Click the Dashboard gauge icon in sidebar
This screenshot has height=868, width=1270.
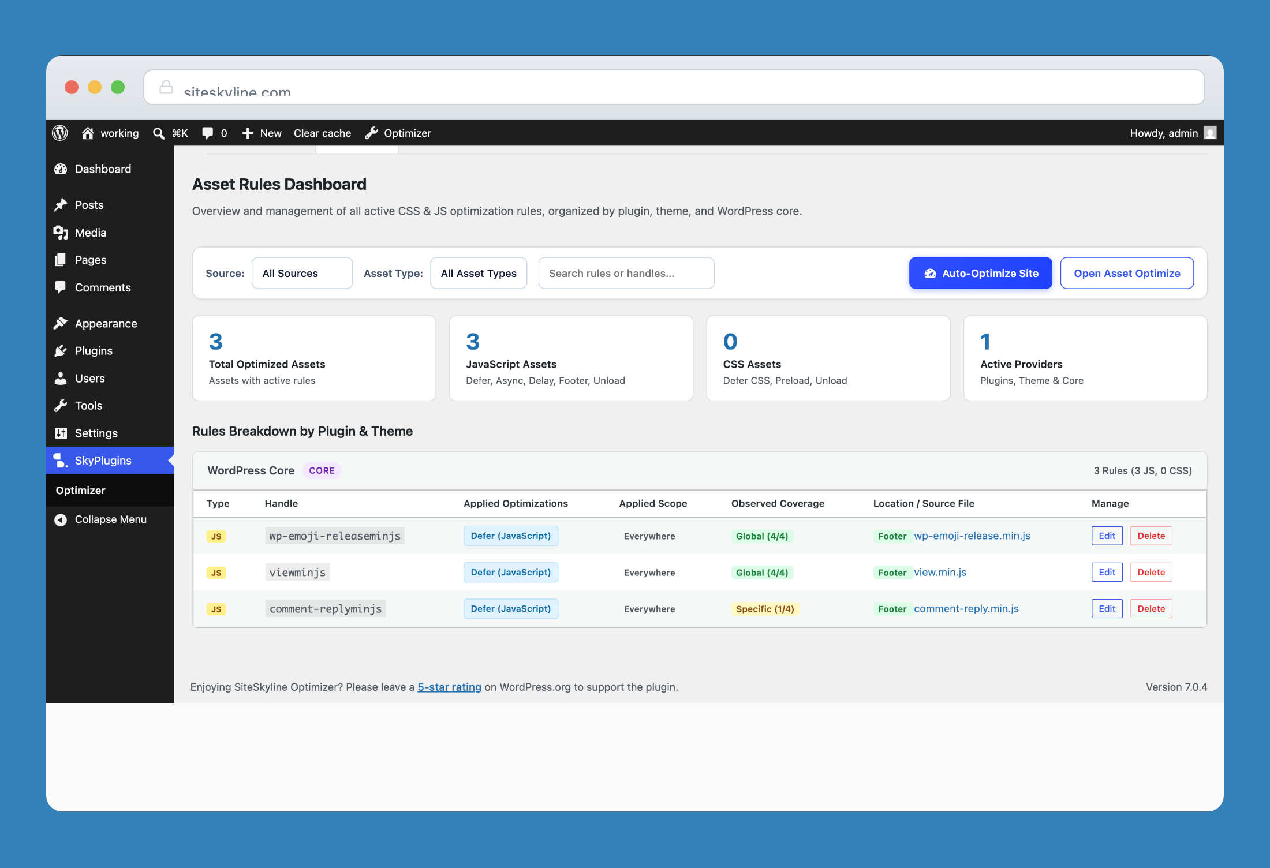[x=61, y=169]
